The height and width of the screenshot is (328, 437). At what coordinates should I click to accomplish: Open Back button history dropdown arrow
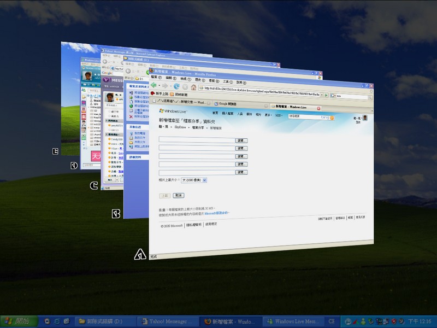coord(159,85)
